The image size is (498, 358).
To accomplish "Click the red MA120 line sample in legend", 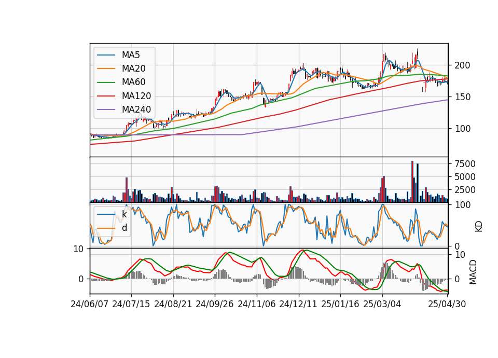I will click(106, 96).
